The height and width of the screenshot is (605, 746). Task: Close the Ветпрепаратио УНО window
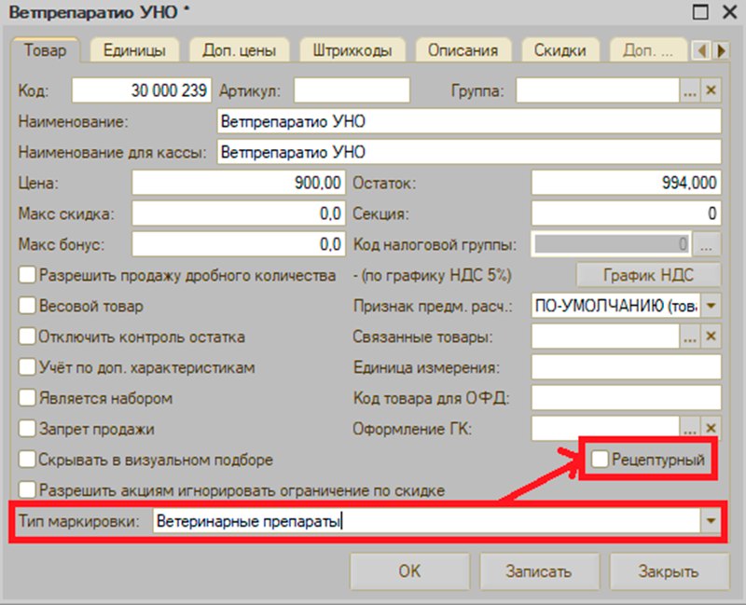click(729, 11)
